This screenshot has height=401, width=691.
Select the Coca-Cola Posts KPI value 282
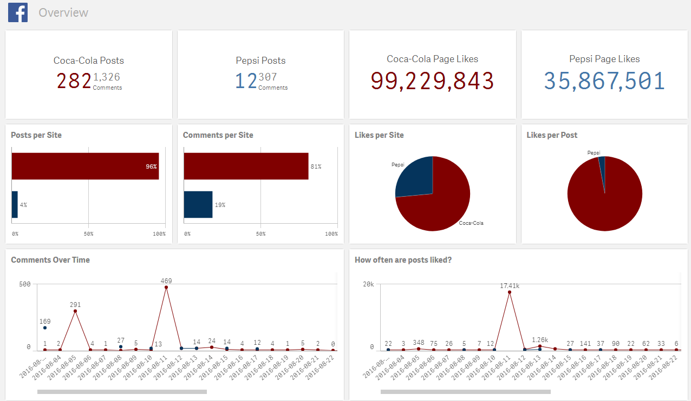point(74,81)
